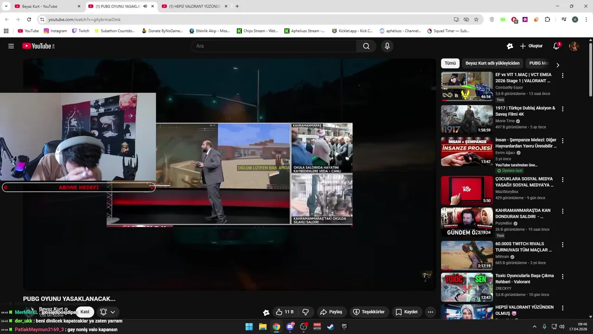Show hidden system tray icons
The width and height of the screenshot is (593, 334).
534,327
